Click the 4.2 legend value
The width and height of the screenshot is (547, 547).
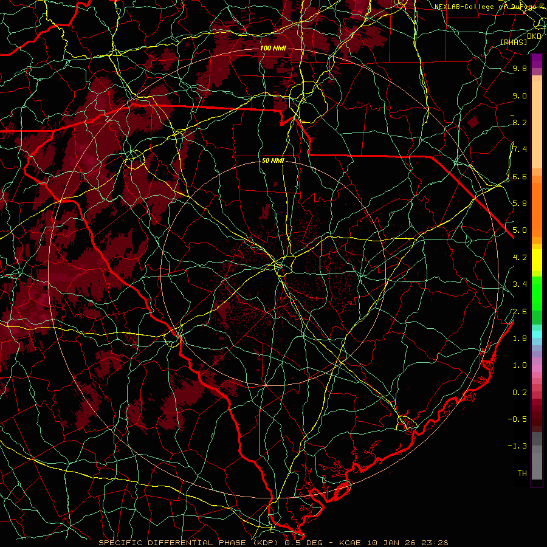(x=520, y=258)
